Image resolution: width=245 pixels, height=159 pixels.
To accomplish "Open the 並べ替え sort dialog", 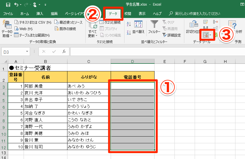I will 138,27.
